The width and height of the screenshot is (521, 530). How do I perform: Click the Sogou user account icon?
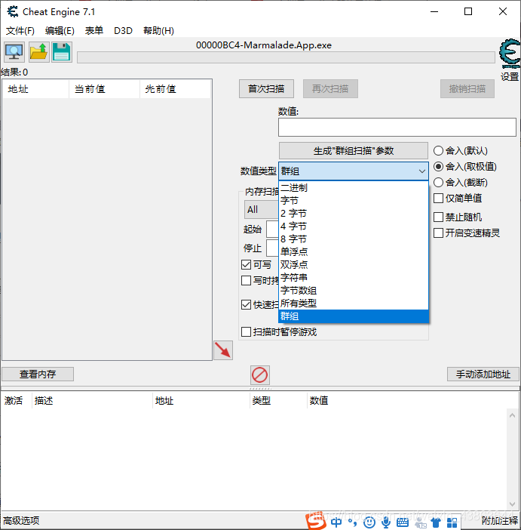tap(421, 523)
